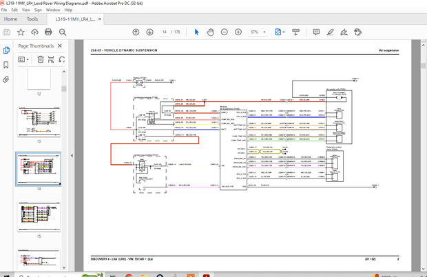Go to previous page arrow
The width and height of the screenshot is (427, 277).
coord(136,32)
